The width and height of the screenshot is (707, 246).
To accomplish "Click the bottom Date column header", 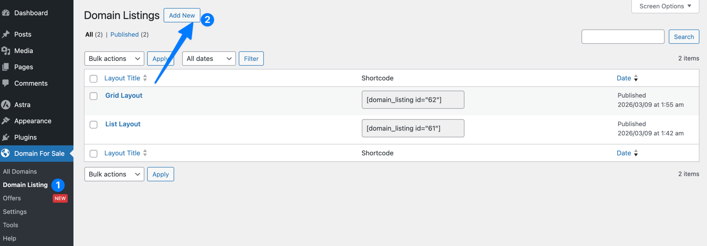I will click(624, 153).
